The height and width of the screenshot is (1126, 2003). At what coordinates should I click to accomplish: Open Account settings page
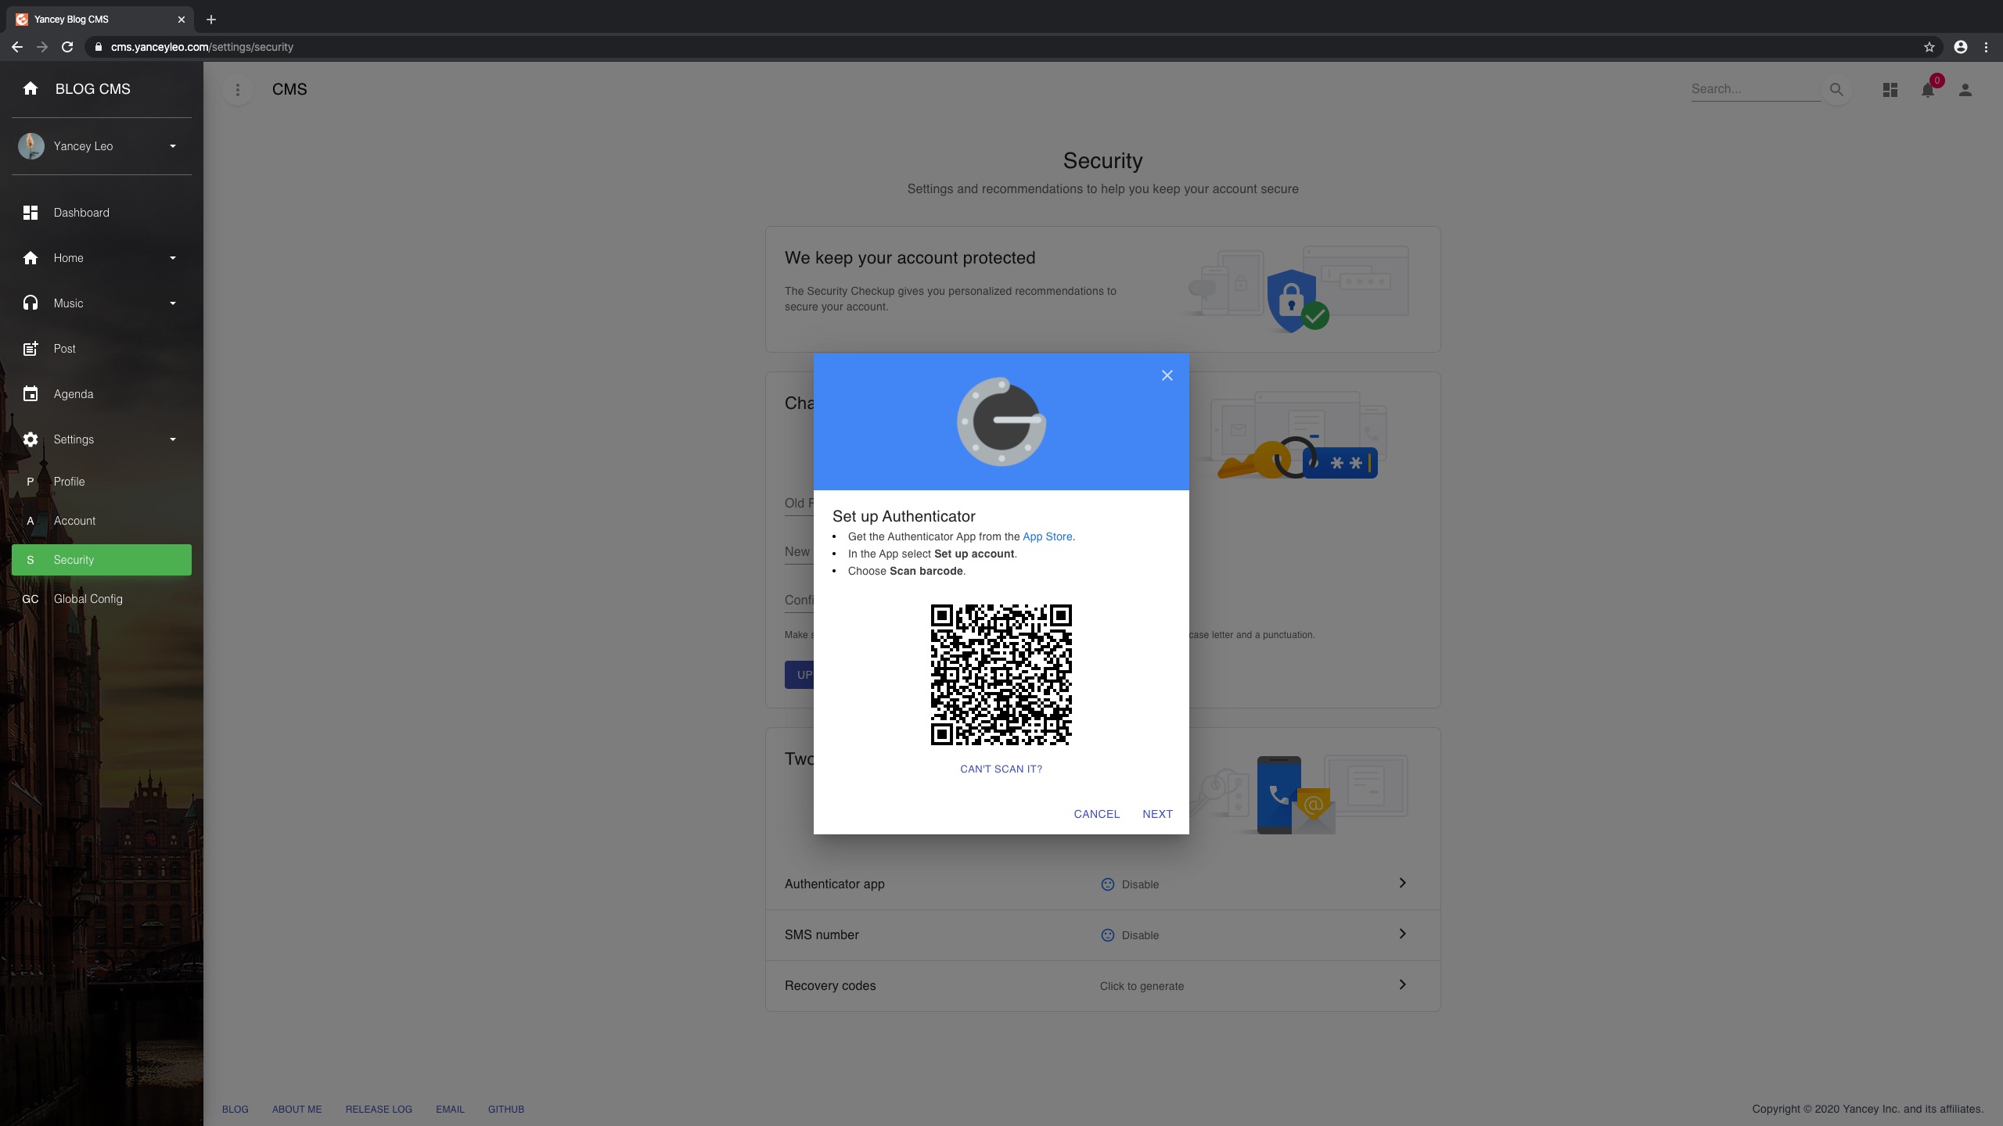pyautogui.click(x=102, y=521)
